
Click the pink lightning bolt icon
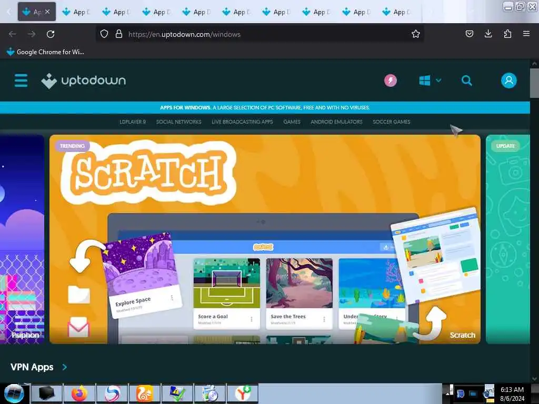[390, 80]
